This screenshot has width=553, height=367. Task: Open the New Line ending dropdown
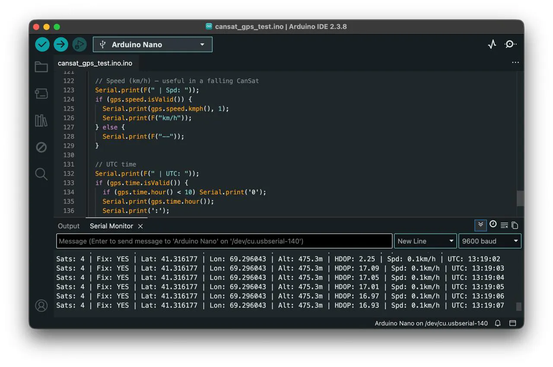[426, 241]
